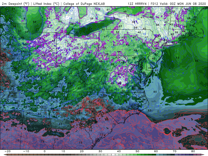Viewport: 208px width, 156px height.
Task: Click the 0 label on the color scale
Action: tap(44, 151)
